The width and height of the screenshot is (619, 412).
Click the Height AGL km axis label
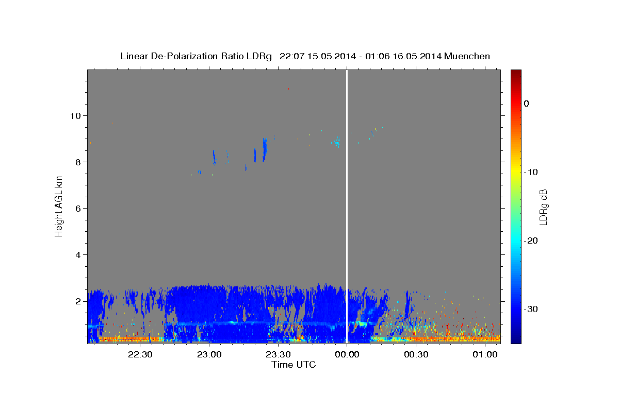coord(59,206)
